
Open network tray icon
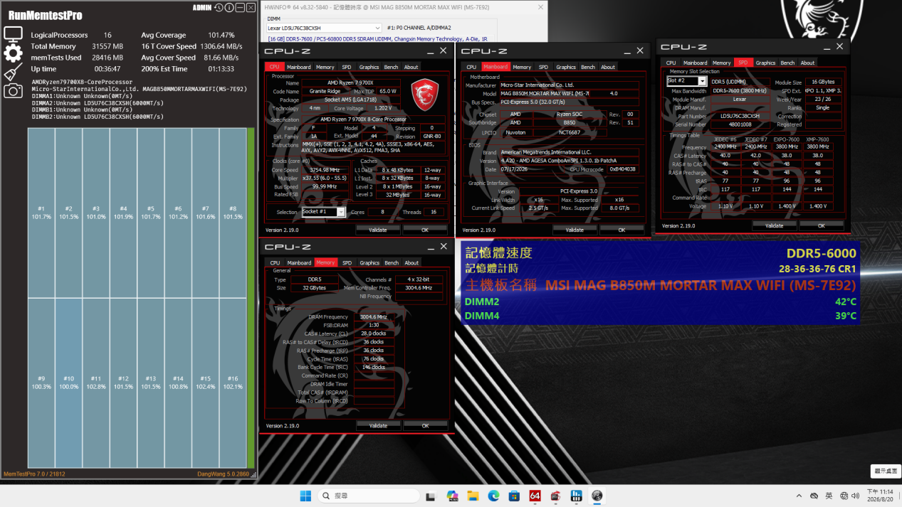pyautogui.click(x=844, y=496)
